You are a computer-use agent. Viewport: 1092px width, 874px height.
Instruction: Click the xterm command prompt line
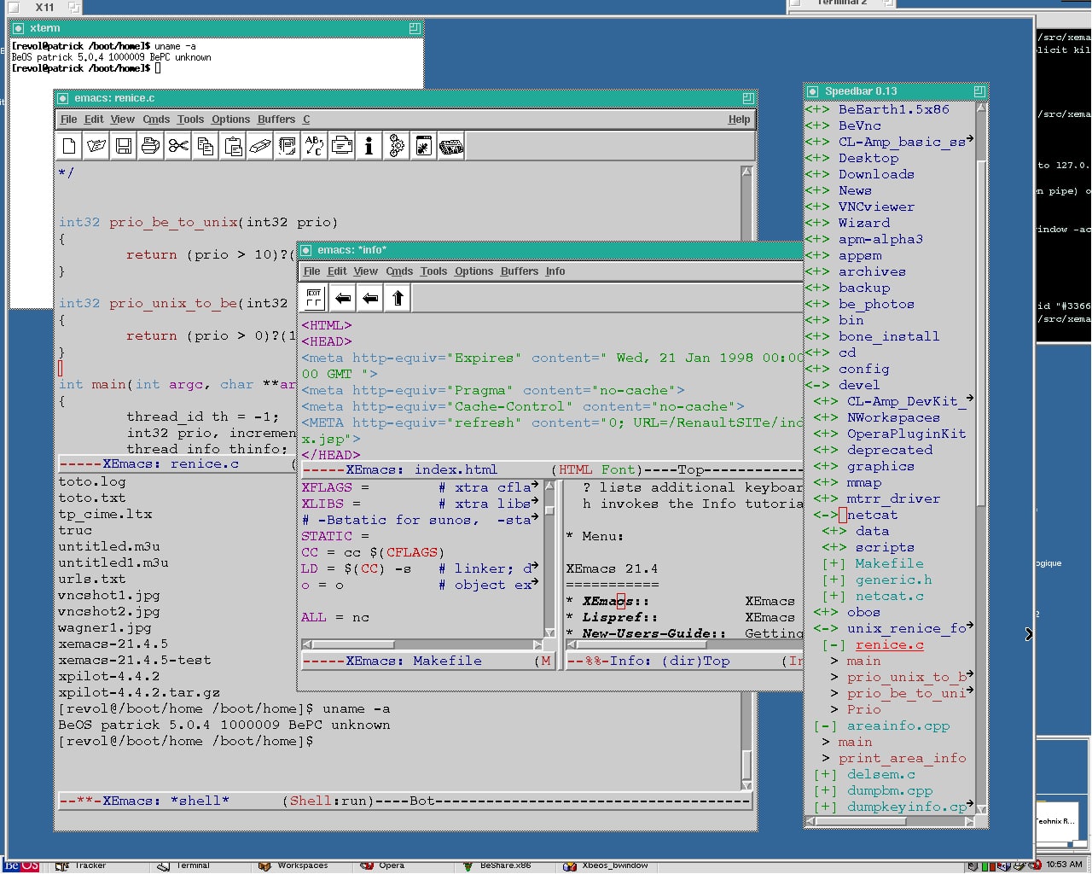(87, 68)
